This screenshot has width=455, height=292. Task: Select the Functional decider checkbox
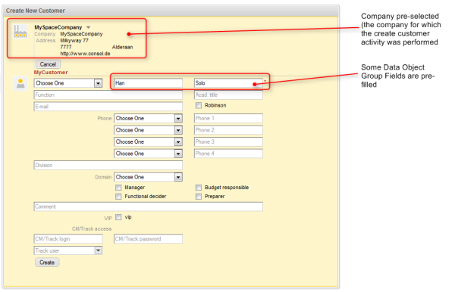pos(118,197)
